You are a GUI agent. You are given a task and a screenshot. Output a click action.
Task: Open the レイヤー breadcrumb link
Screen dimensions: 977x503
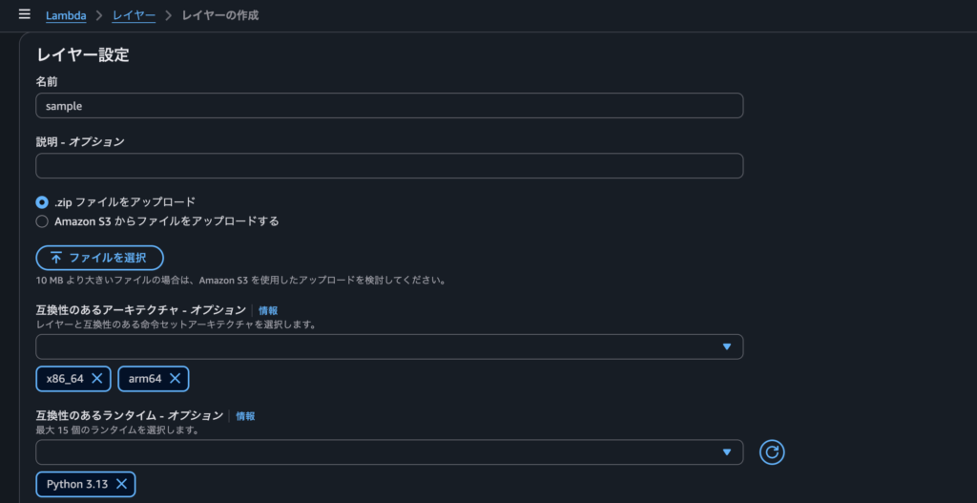click(x=134, y=15)
